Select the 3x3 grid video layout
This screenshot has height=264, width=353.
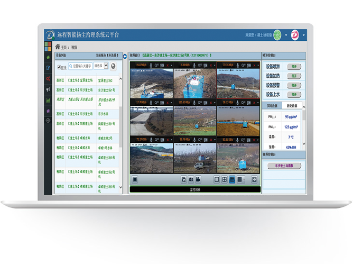(x=232, y=179)
